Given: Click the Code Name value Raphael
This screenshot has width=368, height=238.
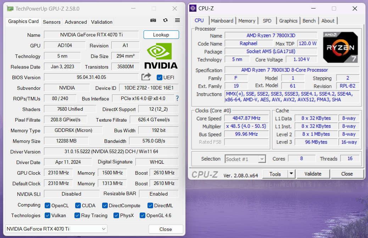Looking at the screenshot, I should pos(248,43).
